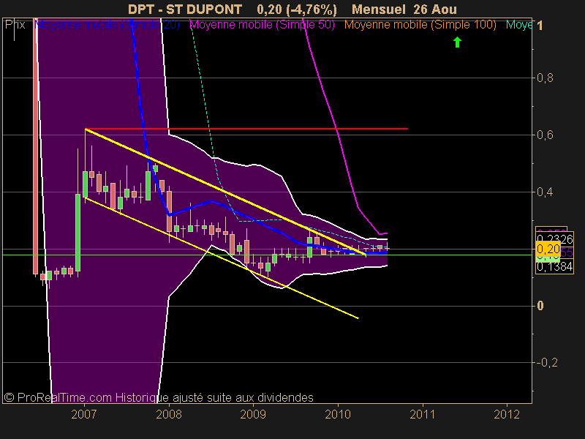Click the "0,2326" upper band price label
The image size is (585, 439).
coord(554,239)
